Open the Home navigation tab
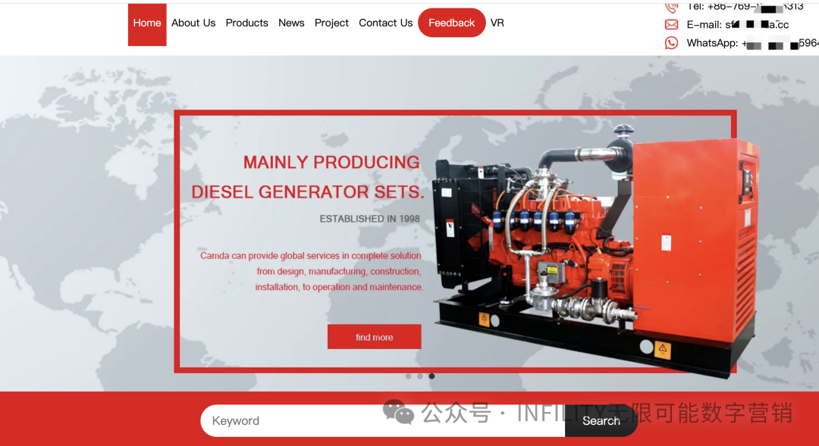 [x=147, y=24]
